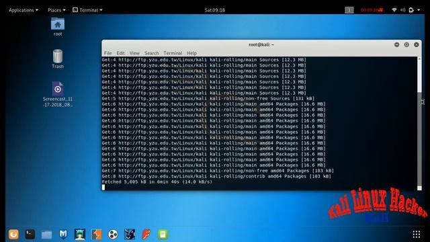Click the red screen recording timer
This screenshot has width=430, height=242.
(372, 10)
